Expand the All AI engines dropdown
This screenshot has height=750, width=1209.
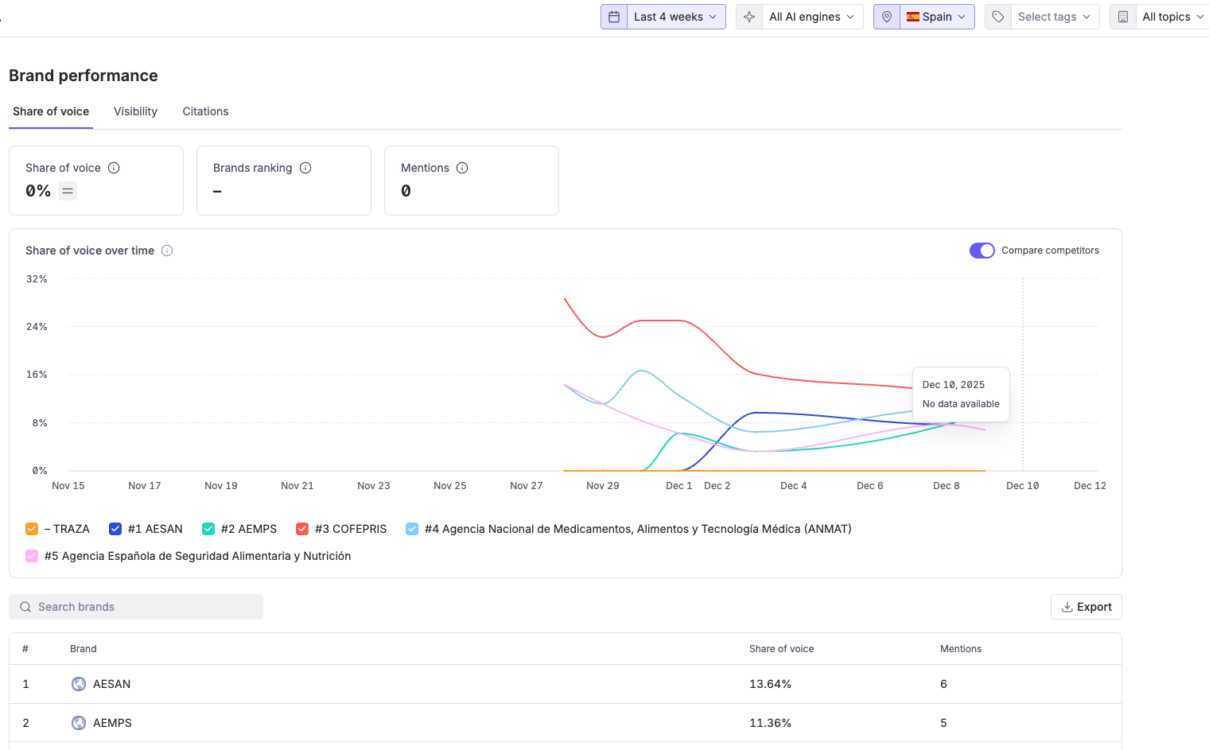pos(811,17)
